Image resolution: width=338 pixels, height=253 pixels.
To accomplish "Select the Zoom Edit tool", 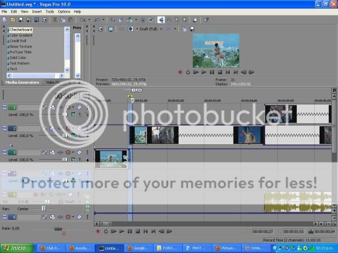I will [x=184, y=20].
